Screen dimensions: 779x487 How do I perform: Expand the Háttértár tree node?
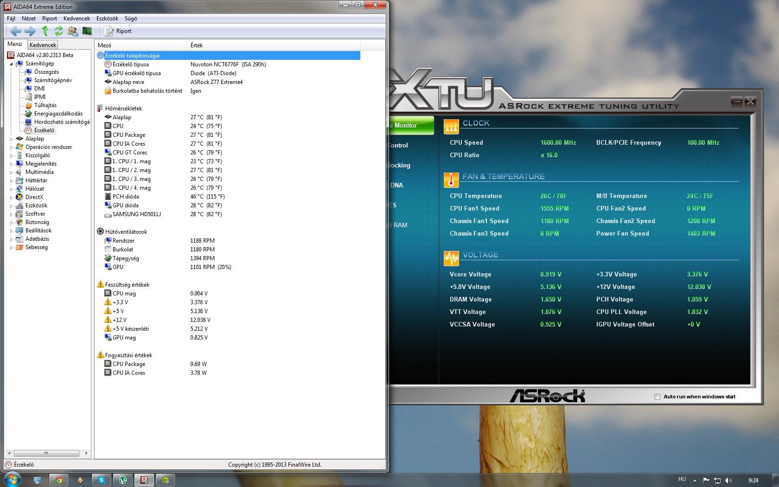[x=12, y=180]
